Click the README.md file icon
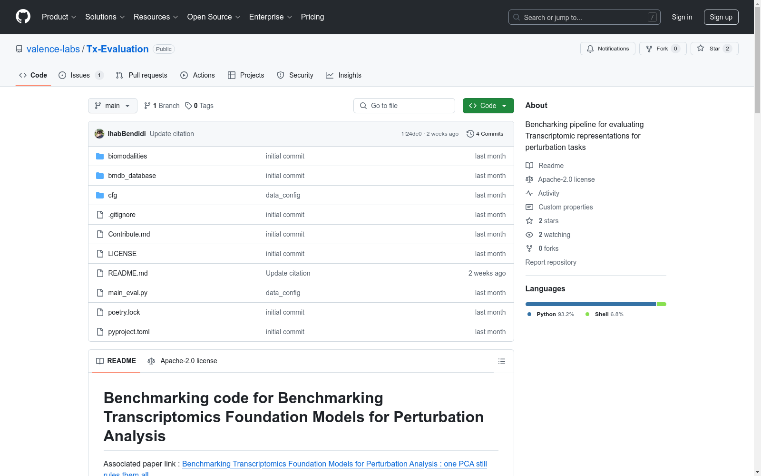This screenshot has width=761, height=476. point(100,273)
